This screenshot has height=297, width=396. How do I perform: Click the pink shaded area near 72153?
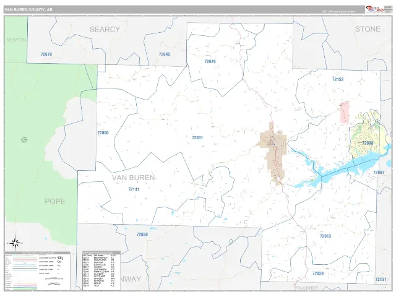tap(345, 112)
